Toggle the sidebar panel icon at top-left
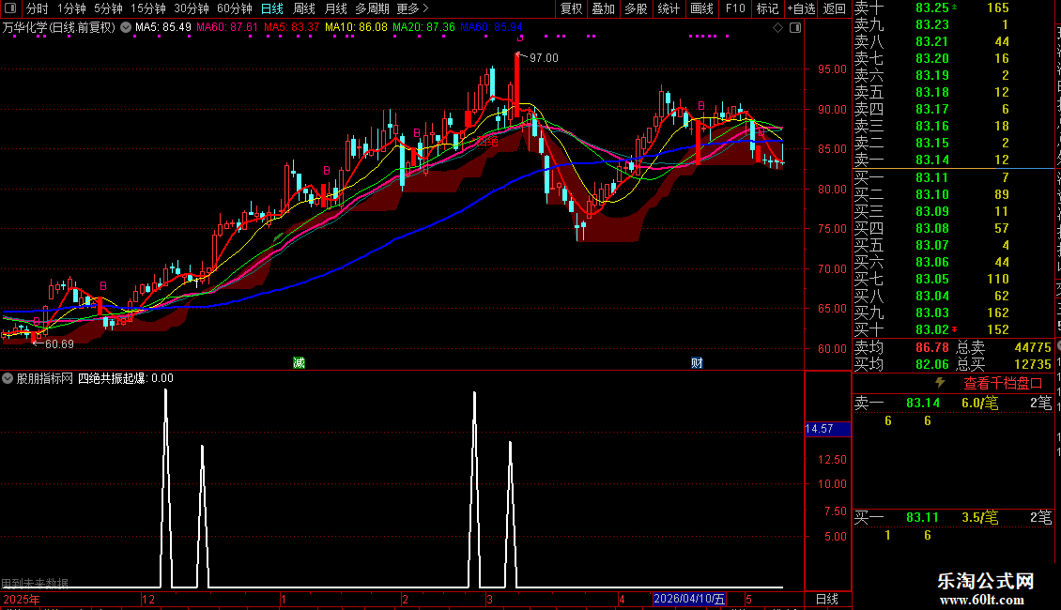1061x610 pixels. (x=11, y=8)
